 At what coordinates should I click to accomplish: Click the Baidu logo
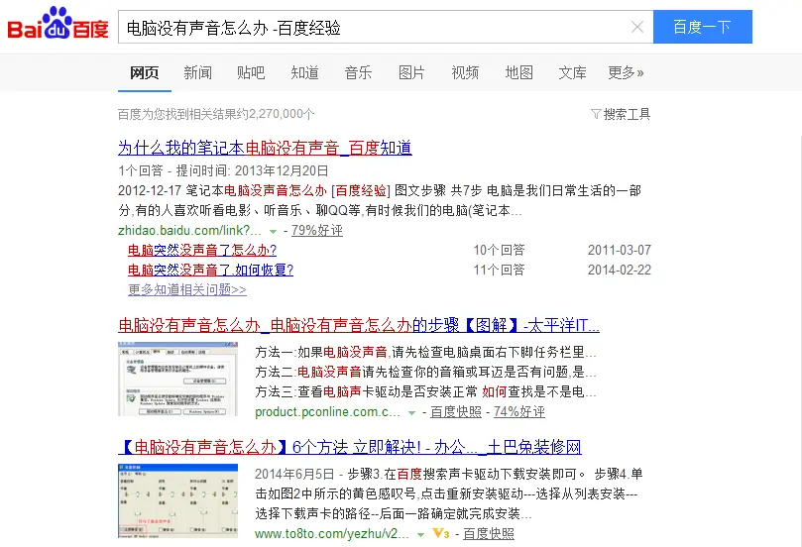tap(57, 24)
